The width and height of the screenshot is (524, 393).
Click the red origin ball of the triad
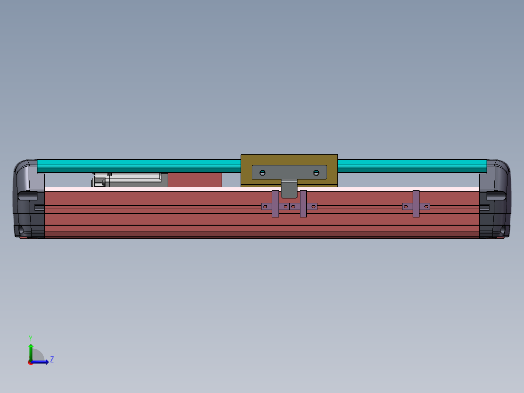point(31,362)
